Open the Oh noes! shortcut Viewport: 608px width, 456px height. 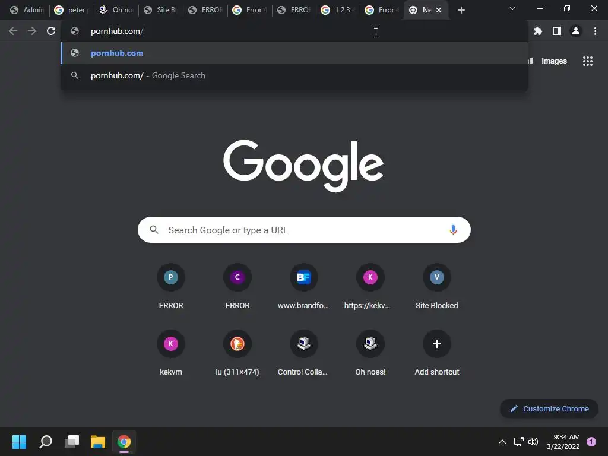tap(370, 353)
